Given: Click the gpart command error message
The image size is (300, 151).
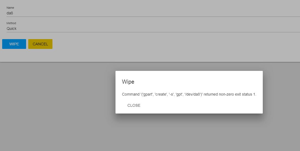Looking at the screenshot, I should point(189,95).
